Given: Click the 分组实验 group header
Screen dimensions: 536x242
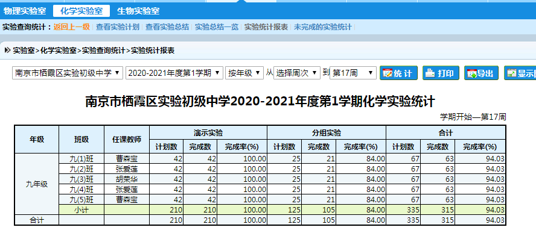Looking at the screenshot, I should coord(327,132).
